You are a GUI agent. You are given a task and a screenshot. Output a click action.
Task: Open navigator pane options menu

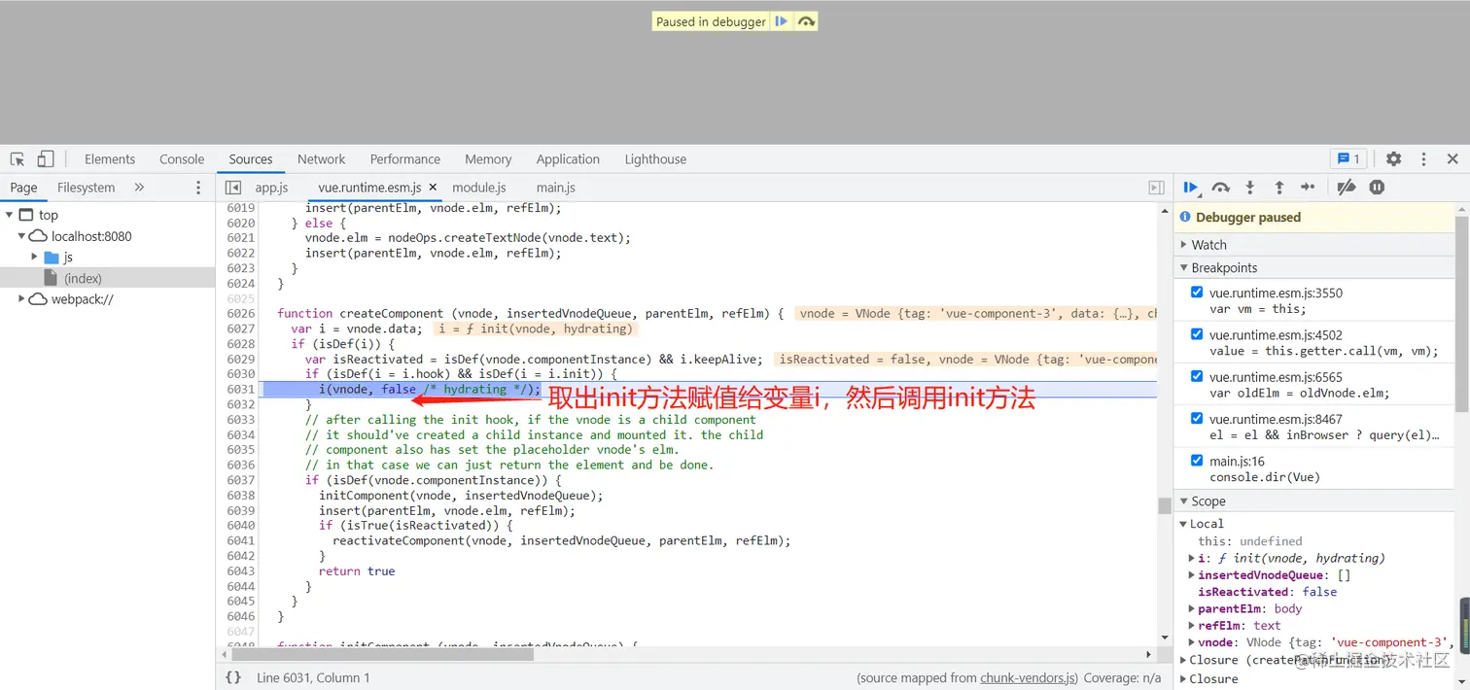click(x=198, y=188)
